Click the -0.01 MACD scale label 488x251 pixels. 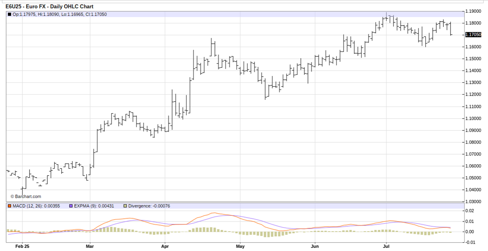point(469,242)
